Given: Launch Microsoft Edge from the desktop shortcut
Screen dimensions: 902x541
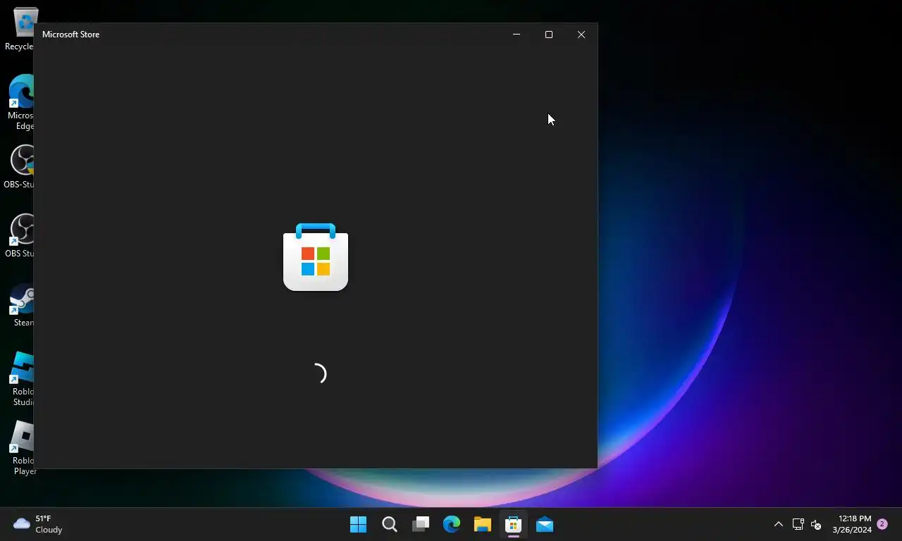Looking at the screenshot, I should tap(21, 102).
